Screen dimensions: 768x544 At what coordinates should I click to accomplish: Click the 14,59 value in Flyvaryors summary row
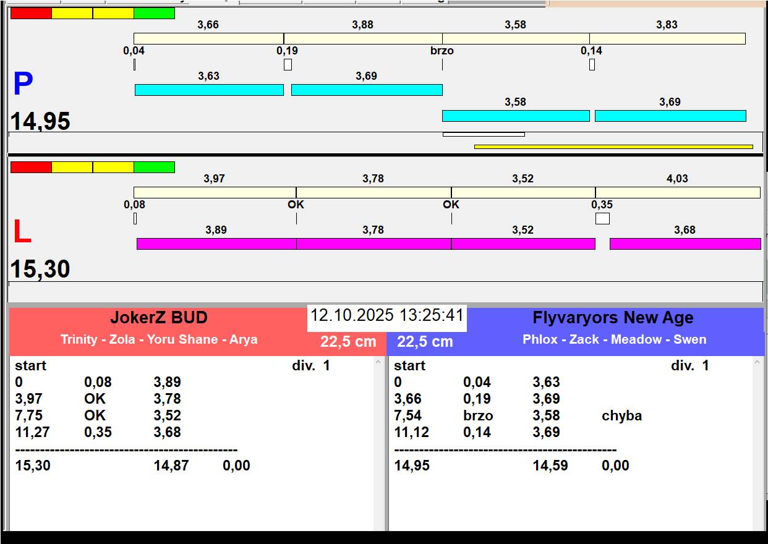[x=550, y=465]
